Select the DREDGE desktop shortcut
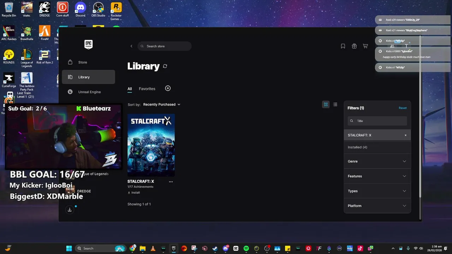 [44, 10]
